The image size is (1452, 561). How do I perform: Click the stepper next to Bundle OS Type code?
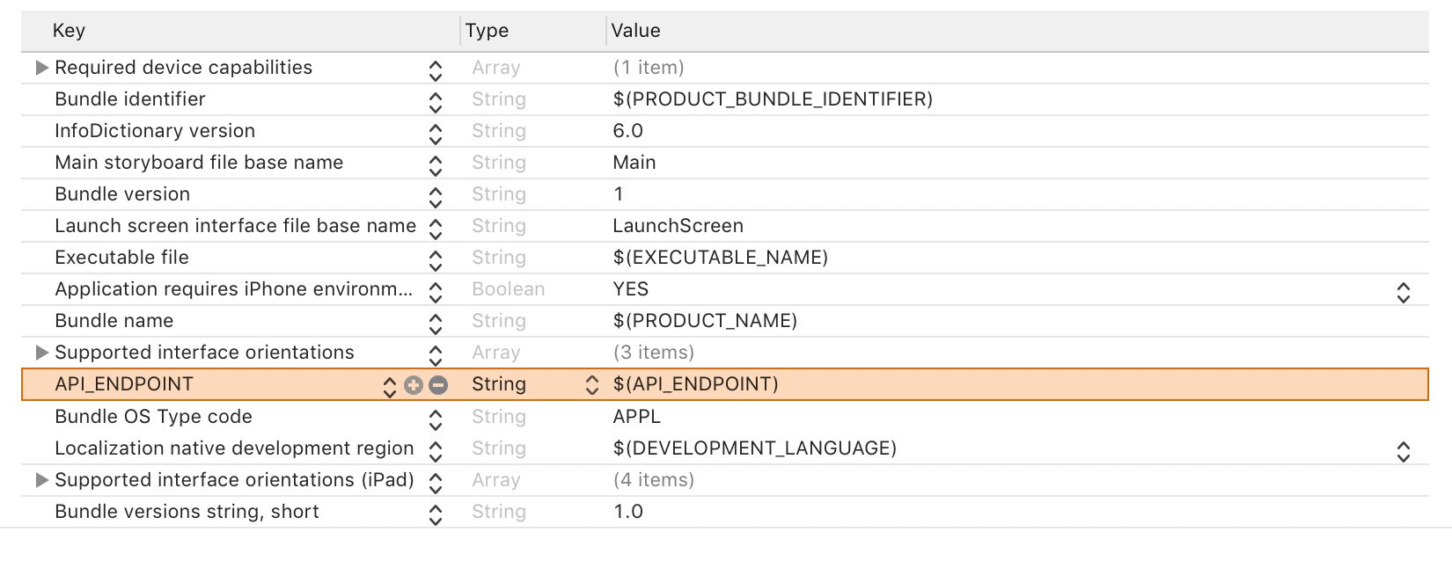[435, 416]
